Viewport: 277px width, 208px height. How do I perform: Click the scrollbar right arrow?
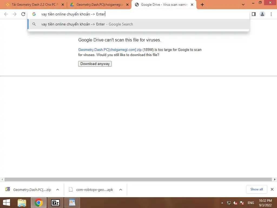point(275,180)
